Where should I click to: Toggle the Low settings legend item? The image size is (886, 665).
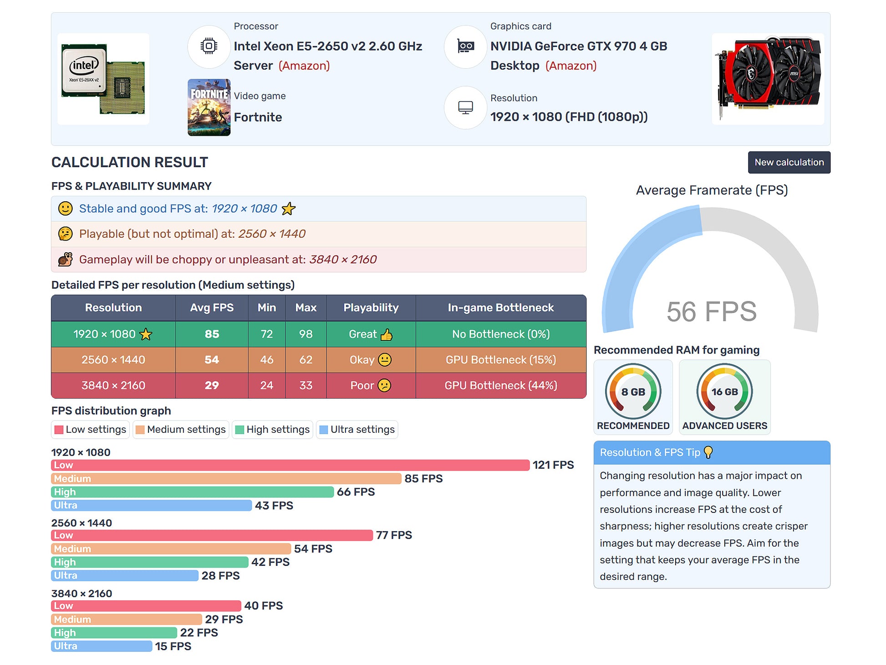tap(90, 430)
